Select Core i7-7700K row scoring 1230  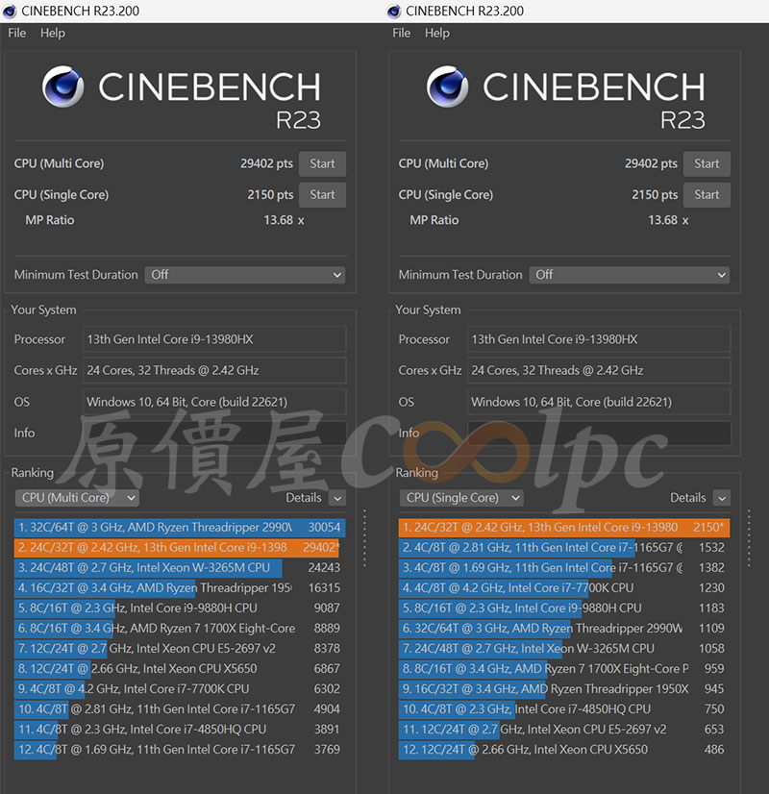pyautogui.click(x=564, y=588)
